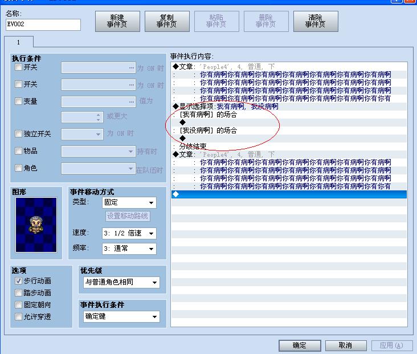Viewport: 417px width, 354px height.
Task: Tick the 物品 condition checkbox
Action: pos(18,151)
